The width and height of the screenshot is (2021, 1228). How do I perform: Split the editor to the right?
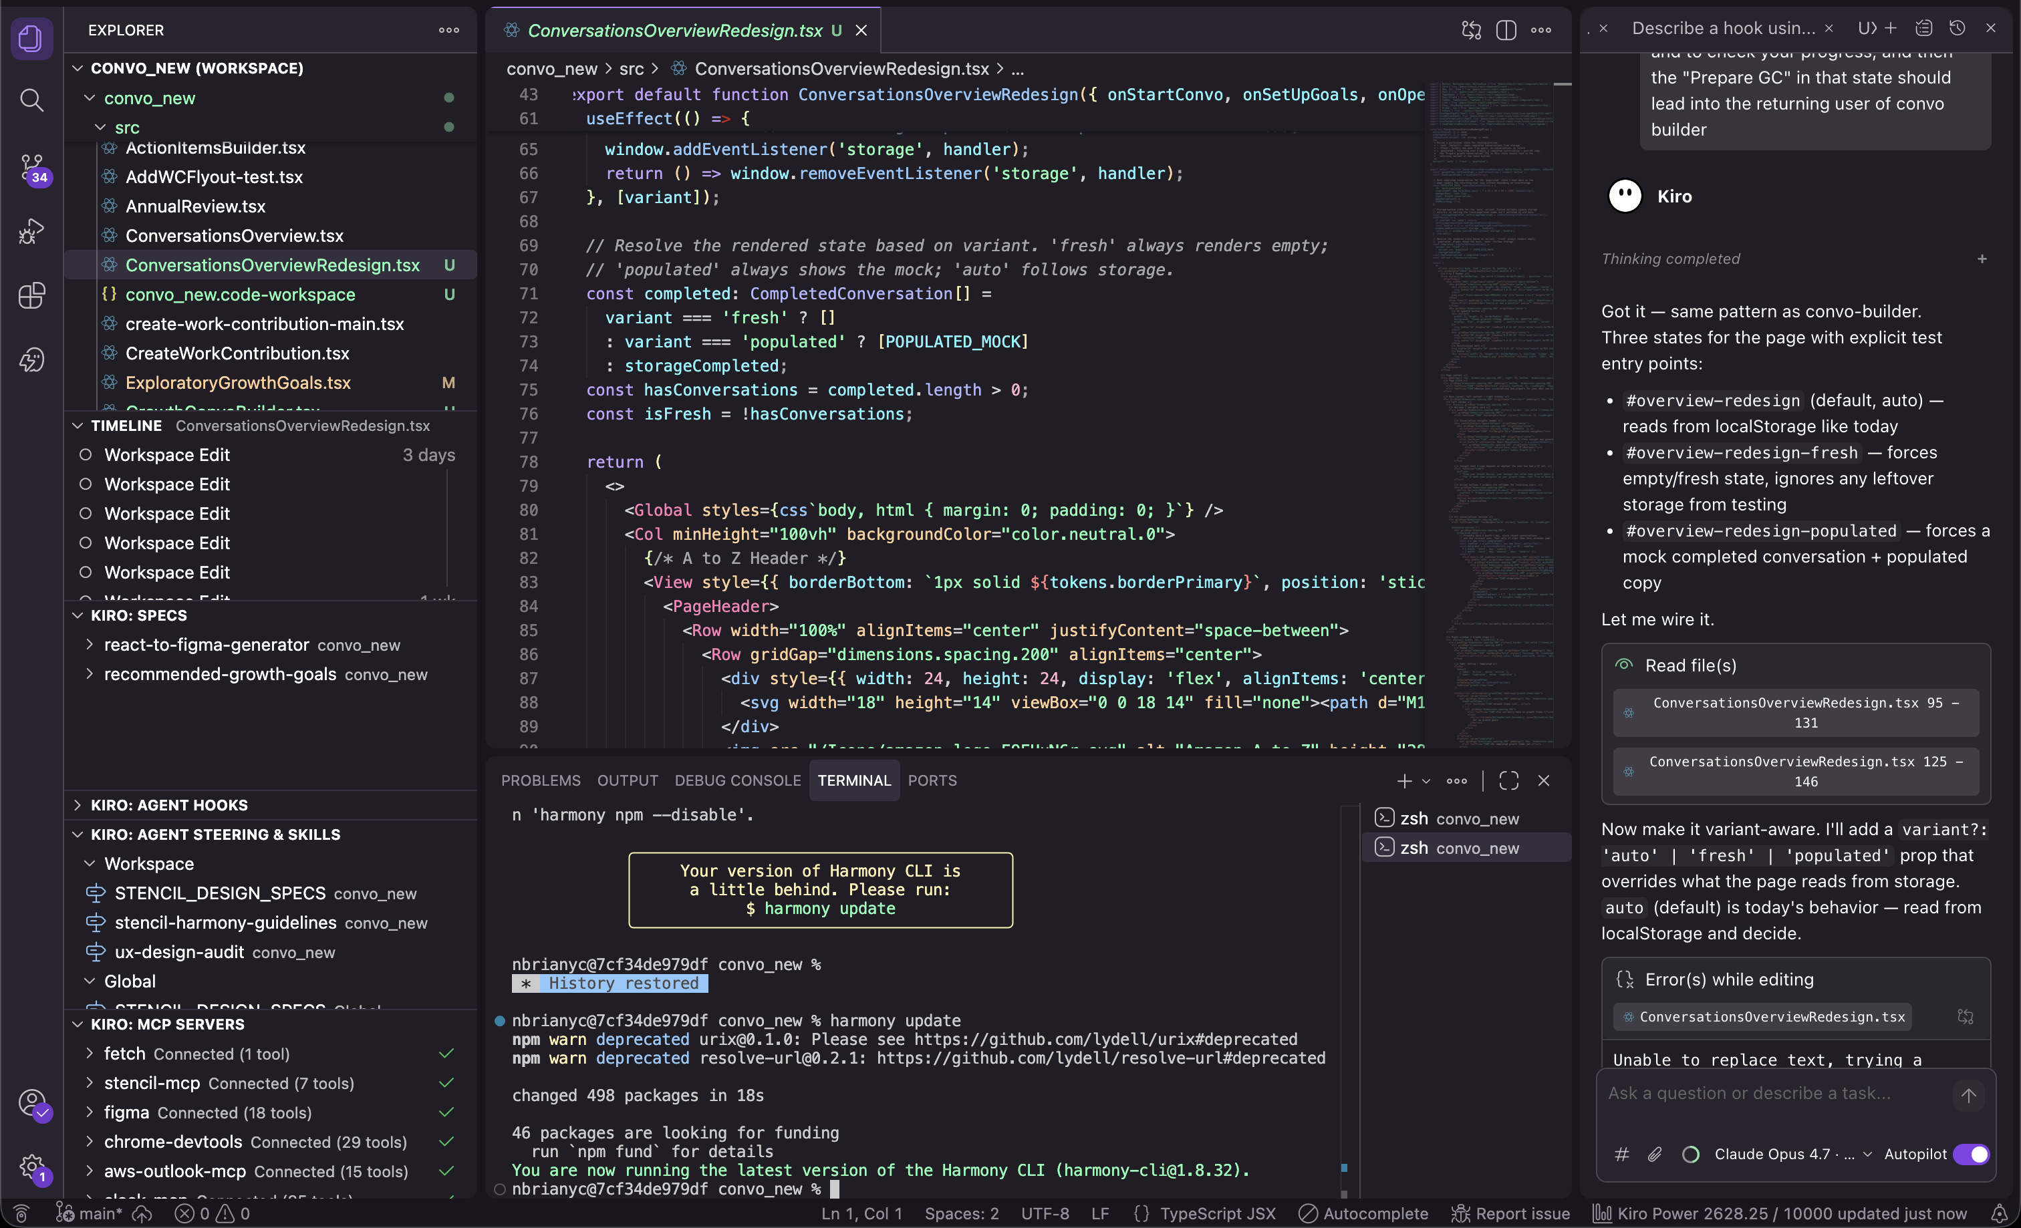pyautogui.click(x=1506, y=30)
